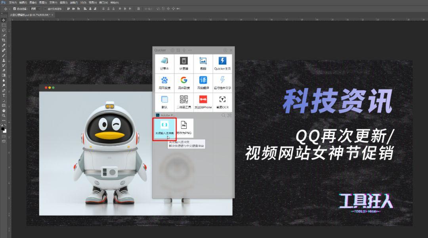The width and height of the screenshot is (428, 238).
Task: Open the 帮助 (Help) menu
Action: click(115, 2)
